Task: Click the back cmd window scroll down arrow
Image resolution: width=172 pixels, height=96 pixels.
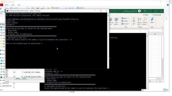Action: [147, 88]
